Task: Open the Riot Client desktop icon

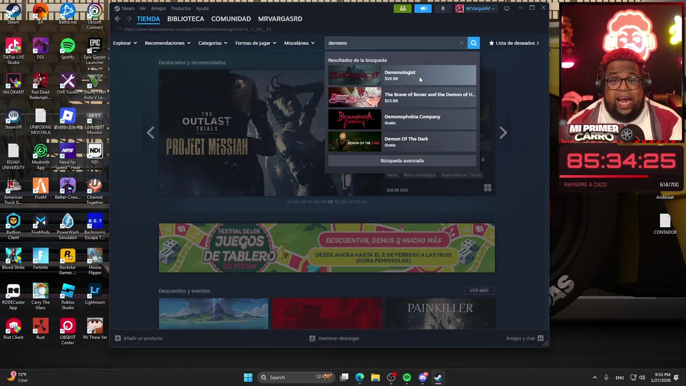Action: (13, 329)
